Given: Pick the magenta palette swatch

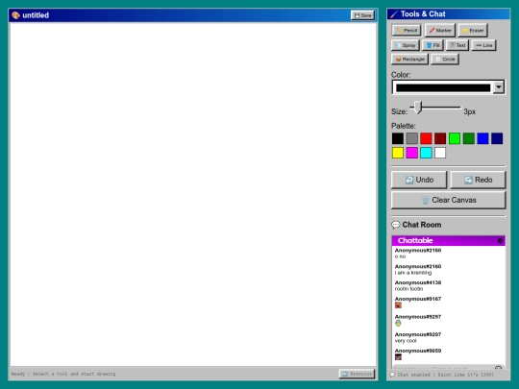Looking at the screenshot, I should [x=411, y=153].
